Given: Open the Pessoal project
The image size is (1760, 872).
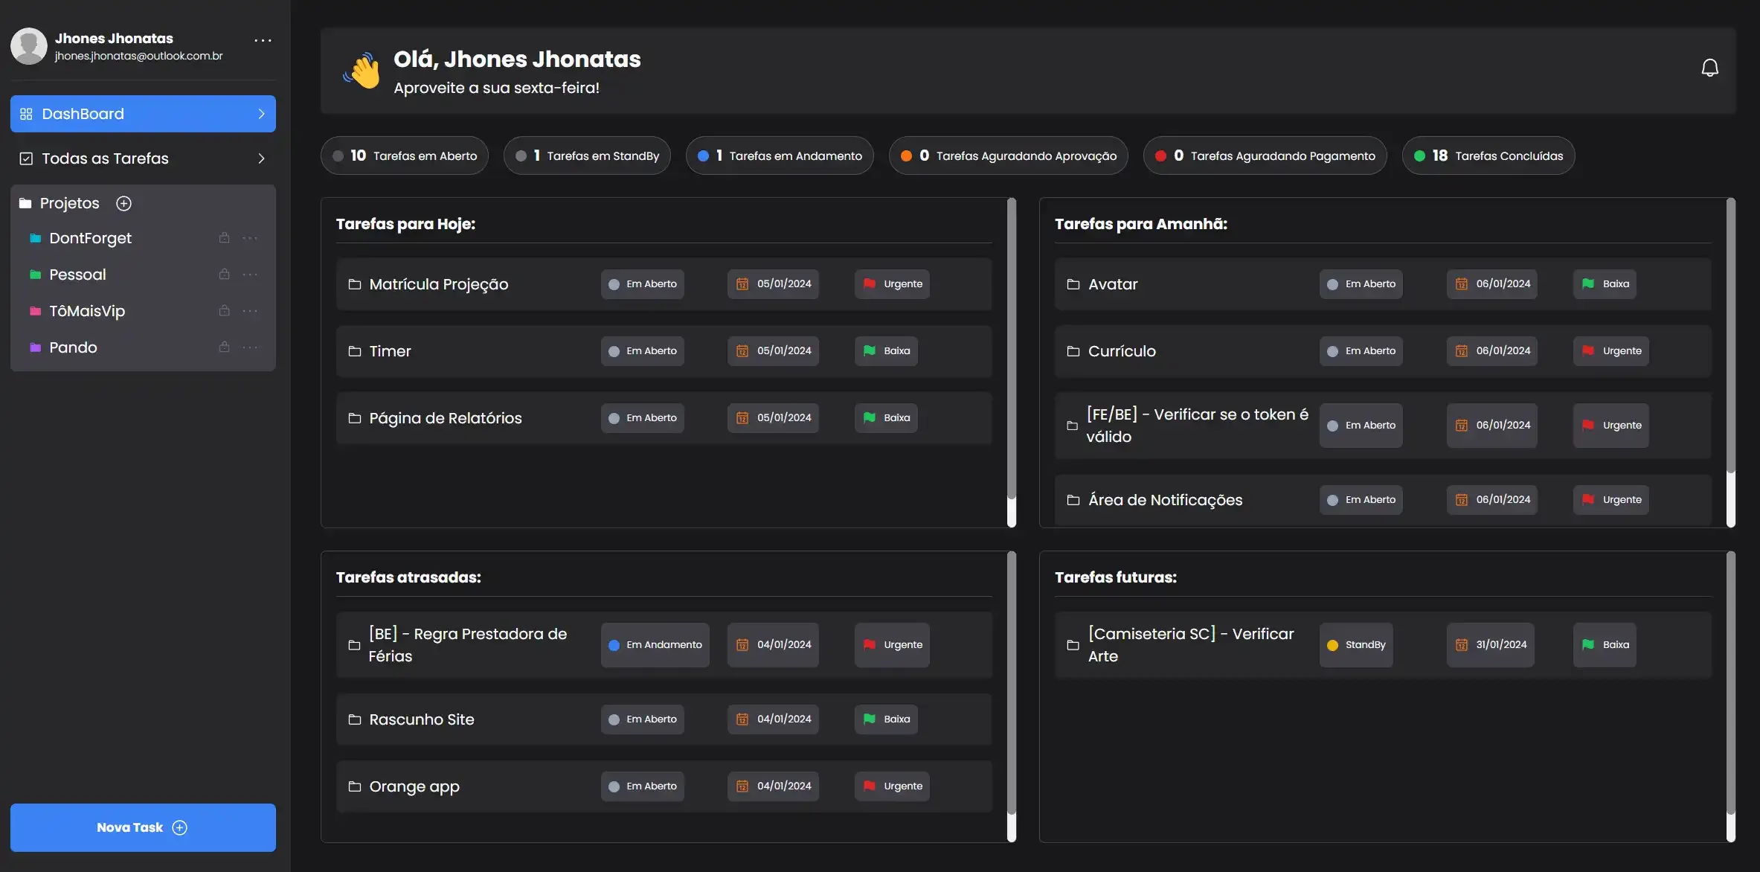Looking at the screenshot, I should tap(77, 275).
